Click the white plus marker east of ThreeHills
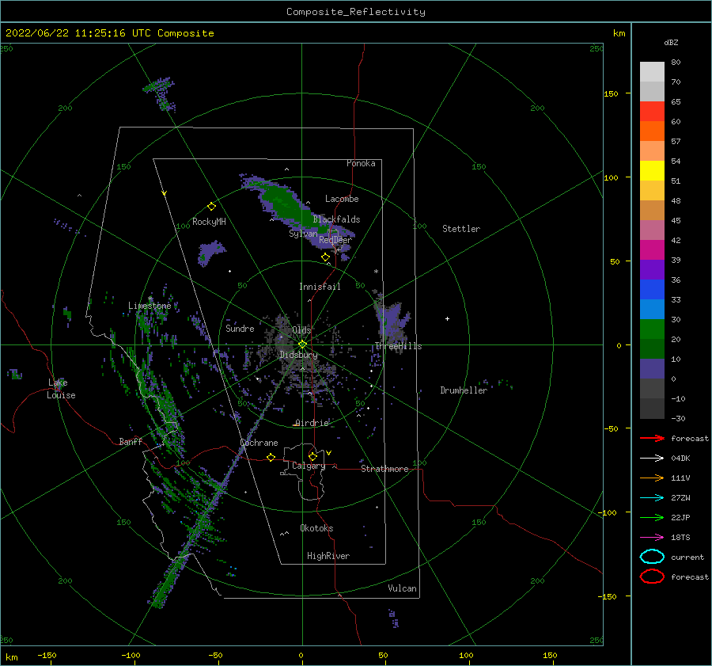Image resolution: width=712 pixels, height=666 pixels. coord(447,318)
